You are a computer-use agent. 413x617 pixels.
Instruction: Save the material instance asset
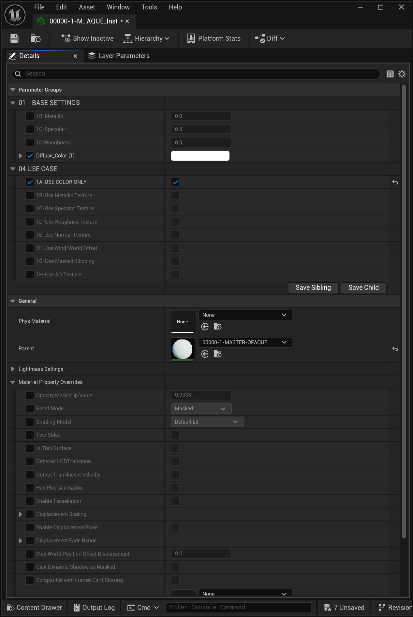click(14, 38)
